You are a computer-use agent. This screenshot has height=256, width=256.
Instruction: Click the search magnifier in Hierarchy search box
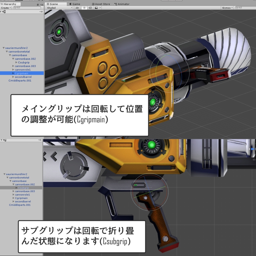pos(15,8)
